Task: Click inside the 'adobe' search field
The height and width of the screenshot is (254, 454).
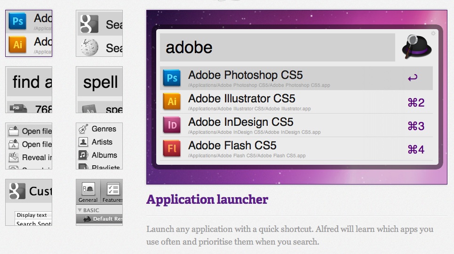Action: pos(278,47)
